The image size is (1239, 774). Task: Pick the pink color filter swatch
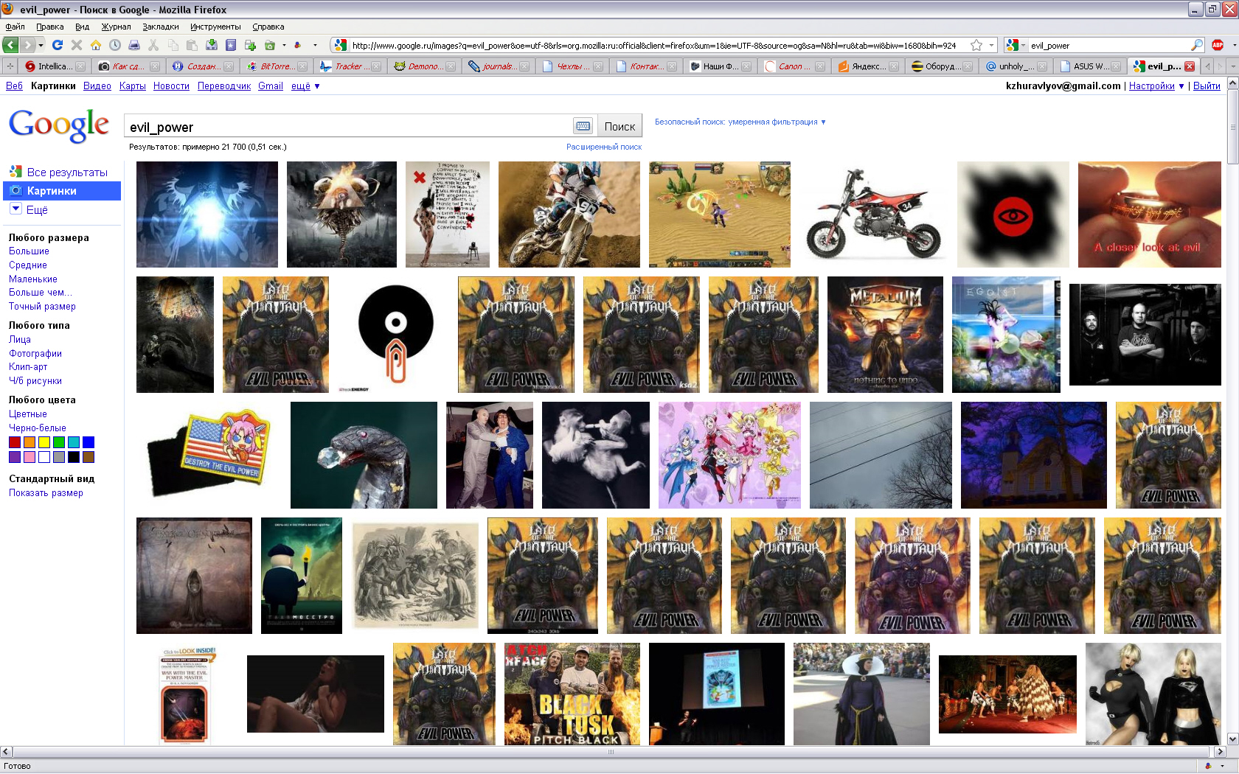pos(29,457)
